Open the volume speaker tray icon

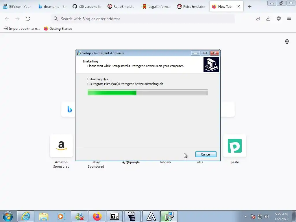point(267,217)
